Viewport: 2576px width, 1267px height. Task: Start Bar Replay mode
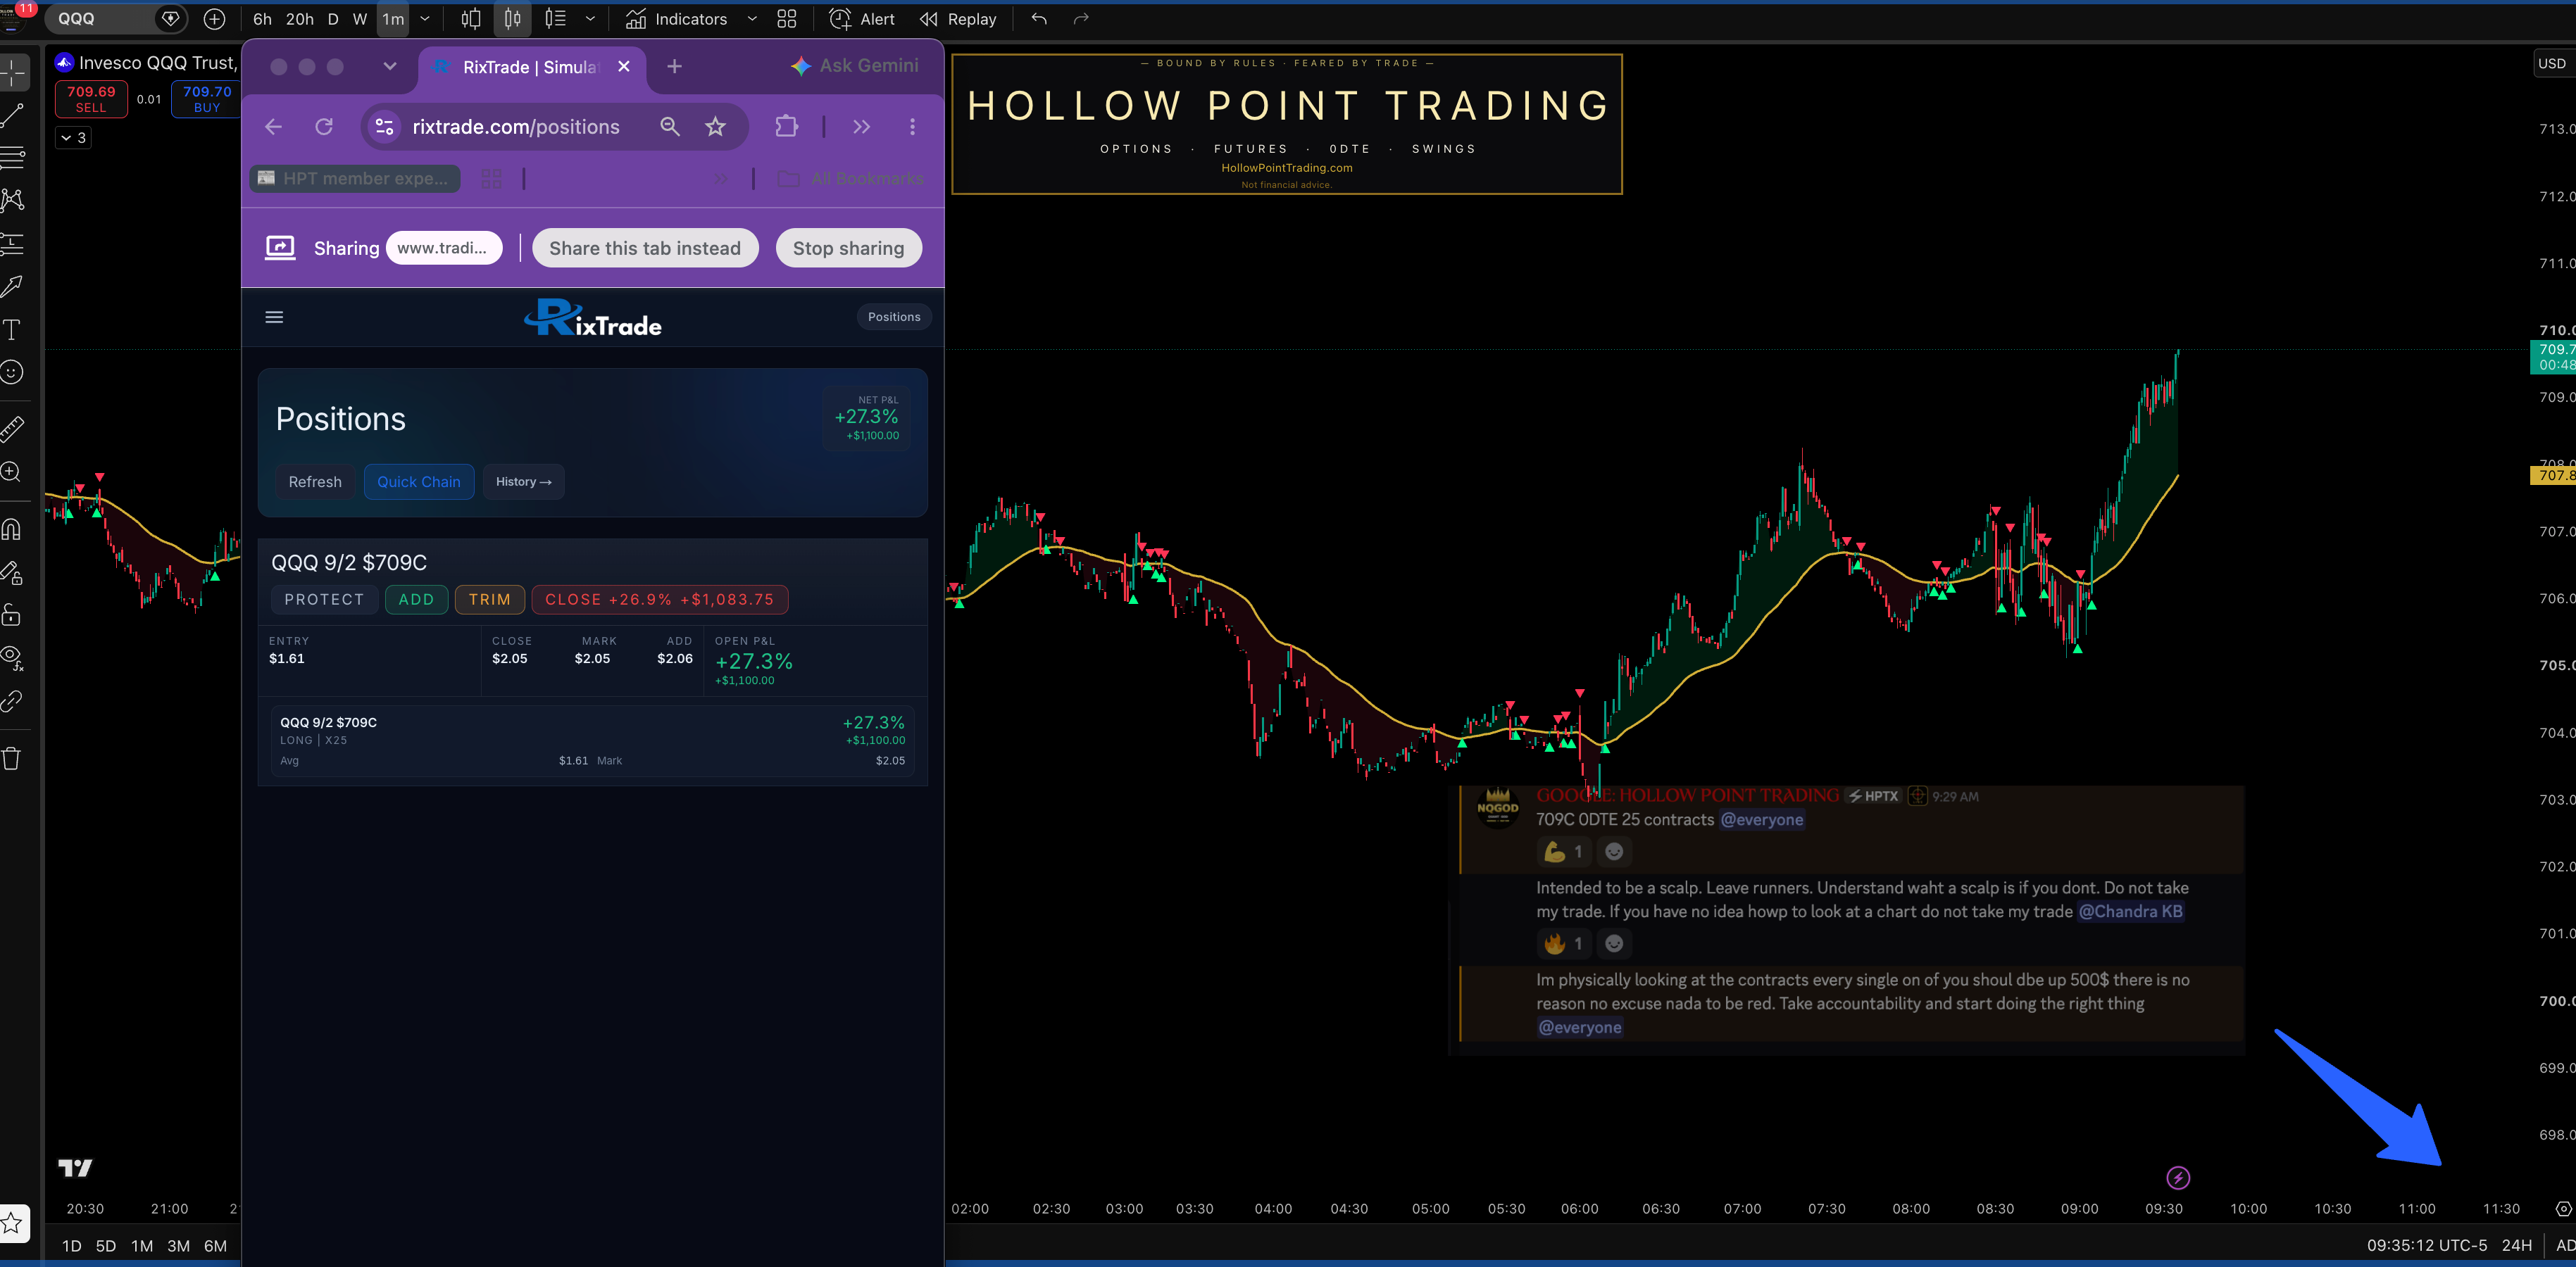click(958, 19)
